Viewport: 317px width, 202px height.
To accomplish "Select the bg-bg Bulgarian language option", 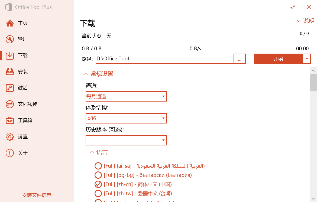I will pos(98,175).
